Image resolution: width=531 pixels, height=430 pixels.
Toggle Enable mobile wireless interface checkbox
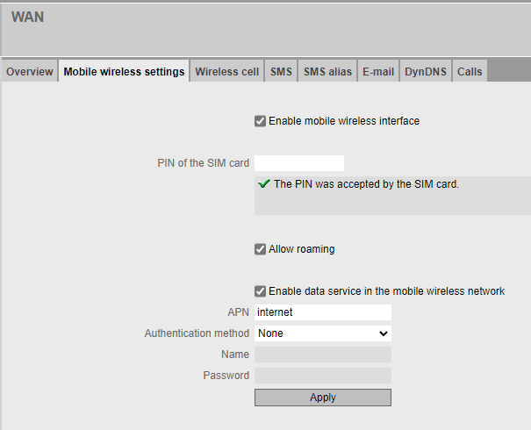[x=261, y=121]
